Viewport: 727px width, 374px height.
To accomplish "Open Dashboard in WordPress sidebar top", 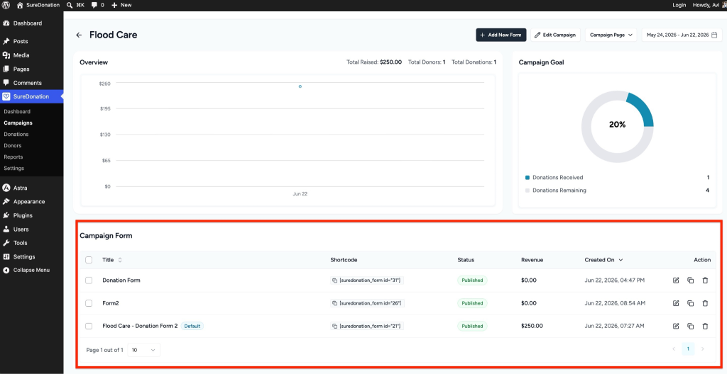I will pos(28,23).
